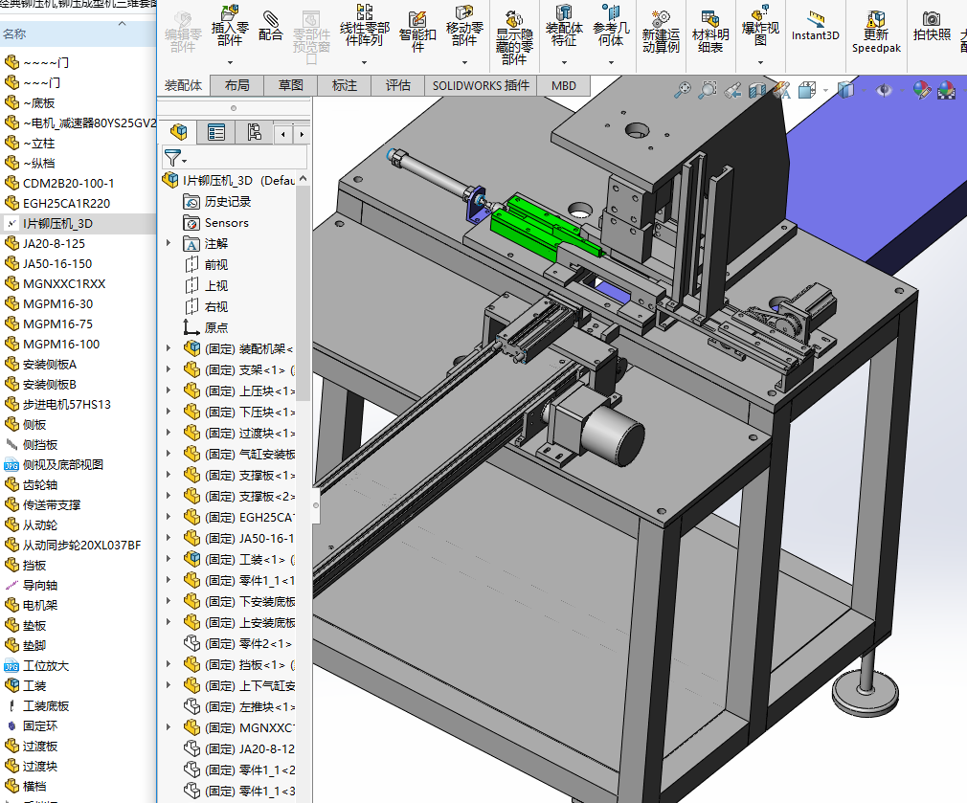967x803 pixels.
Task: Toggle Show Hidden Components (显示隐藏的零部件)
Action: pyautogui.click(x=512, y=33)
